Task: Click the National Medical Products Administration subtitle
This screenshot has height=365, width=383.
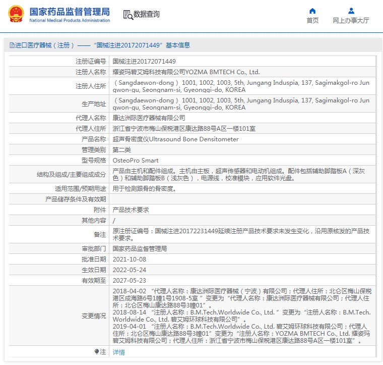Action: point(70,21)
